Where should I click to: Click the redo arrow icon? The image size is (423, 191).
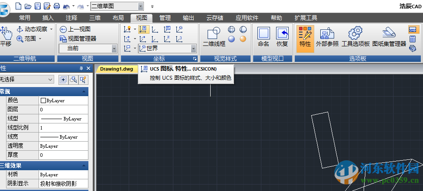(x=81, y=6)
